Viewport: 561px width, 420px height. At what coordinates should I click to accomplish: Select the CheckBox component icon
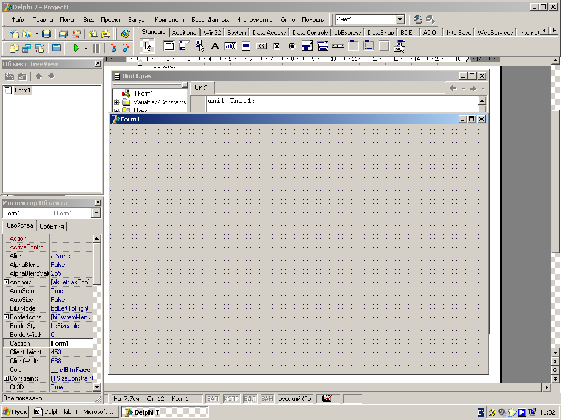(x=277, y=46)
